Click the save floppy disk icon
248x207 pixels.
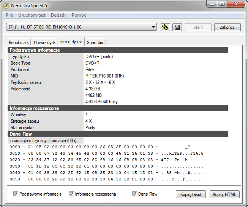(x=177, y=27)
